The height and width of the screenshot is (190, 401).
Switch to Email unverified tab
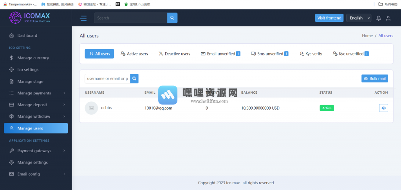click(220, 54)
